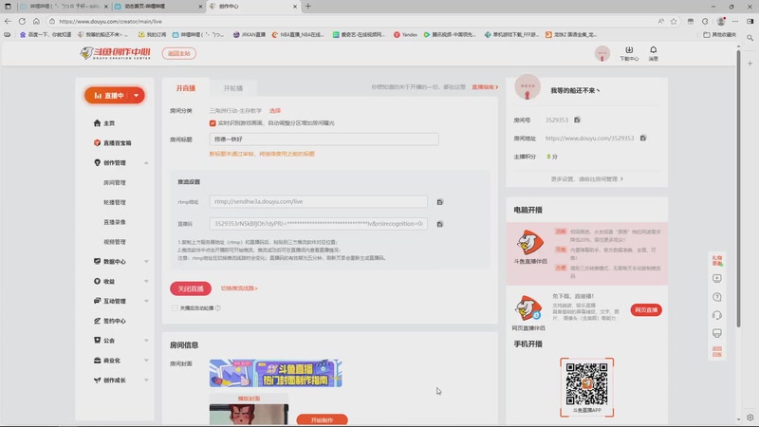Click the 开始制作 button
The height and width of the screenshot is (427, 759).
pyautogui.click(x=322, y=419)
